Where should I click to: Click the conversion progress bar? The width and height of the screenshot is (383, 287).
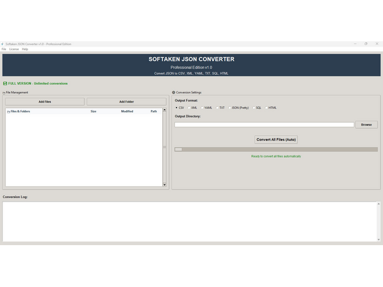[x=276, y=149]
